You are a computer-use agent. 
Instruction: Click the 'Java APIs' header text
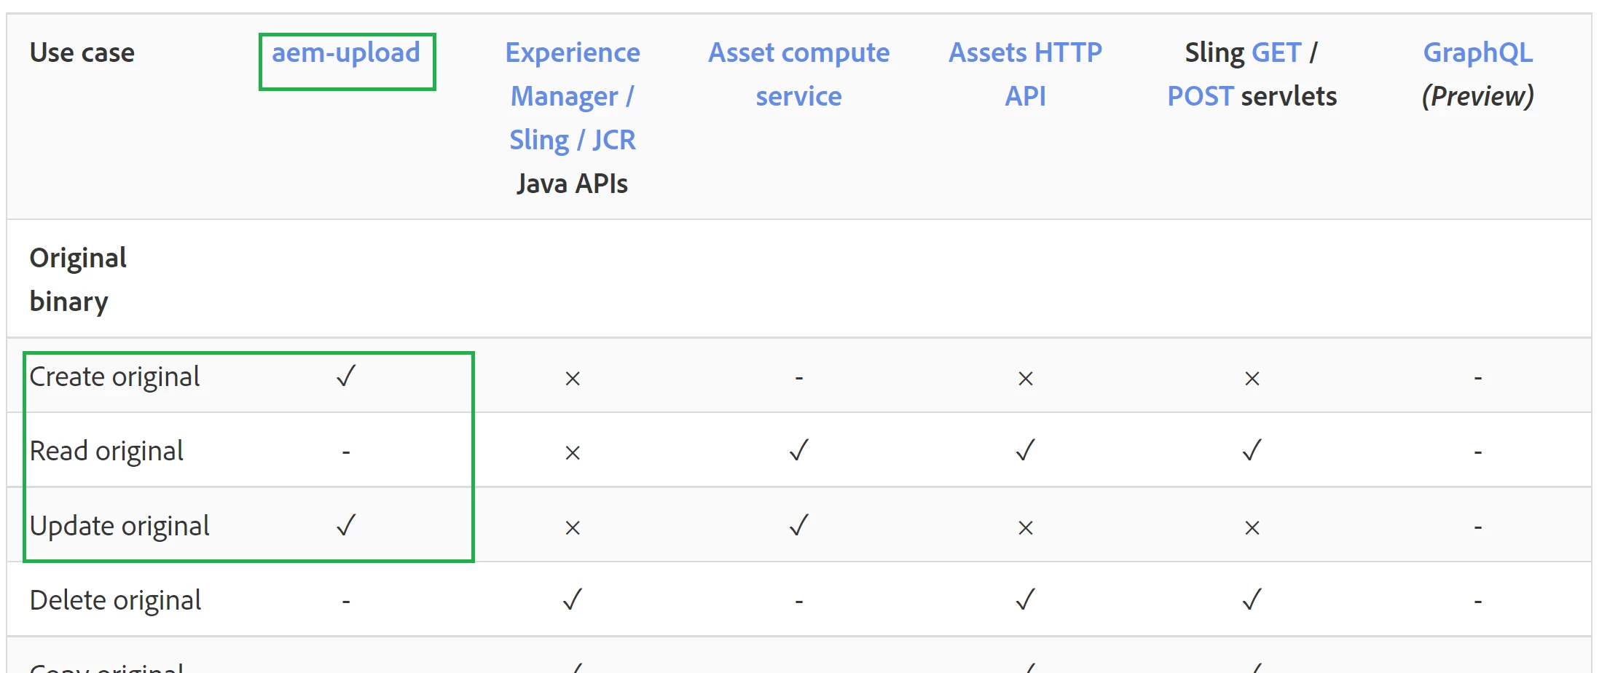pos(573,184)
